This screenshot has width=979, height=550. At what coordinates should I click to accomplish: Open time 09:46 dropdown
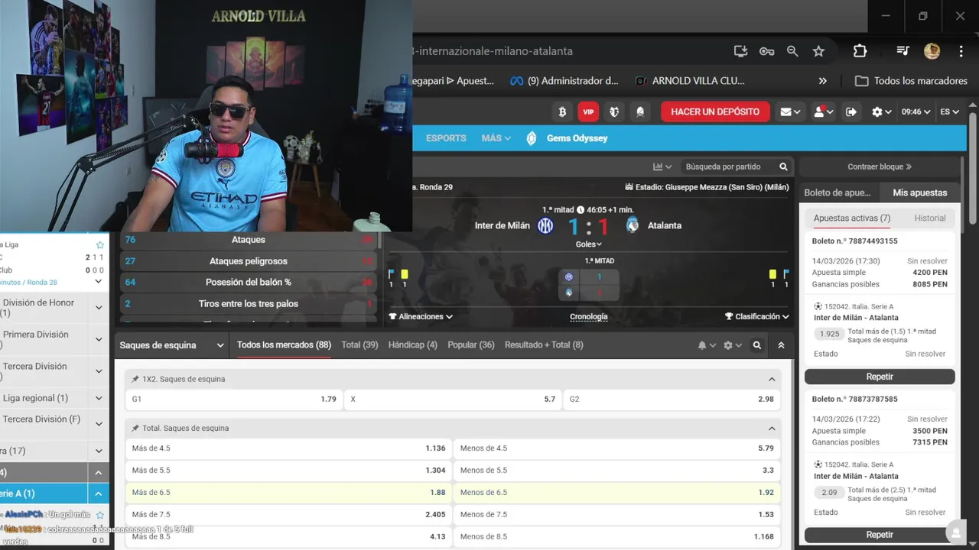tap(916, 112)
